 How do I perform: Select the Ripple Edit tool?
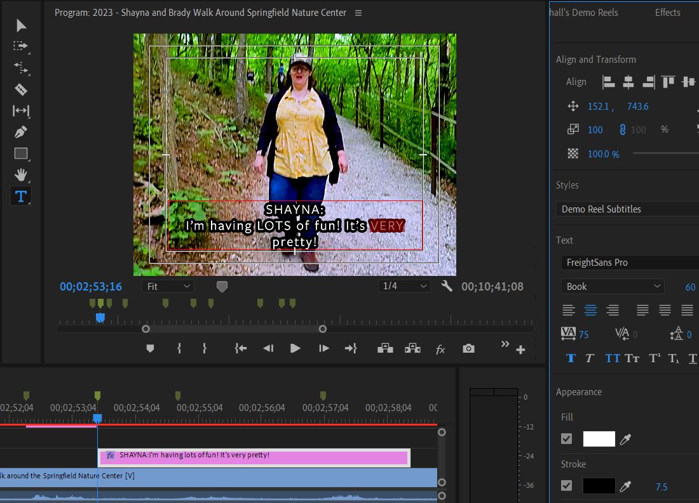tap(21, 68)
